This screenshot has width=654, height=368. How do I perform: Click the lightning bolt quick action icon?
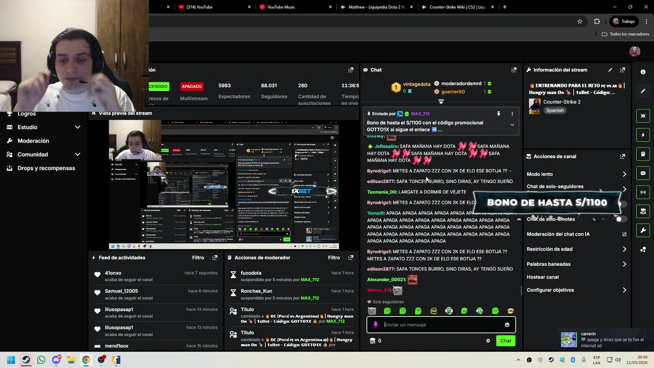tap(643, 135)
